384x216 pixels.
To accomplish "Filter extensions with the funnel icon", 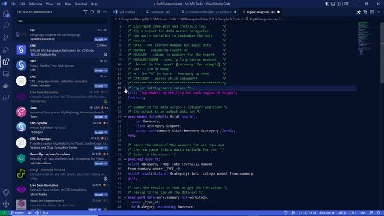I will click(85, 12).
